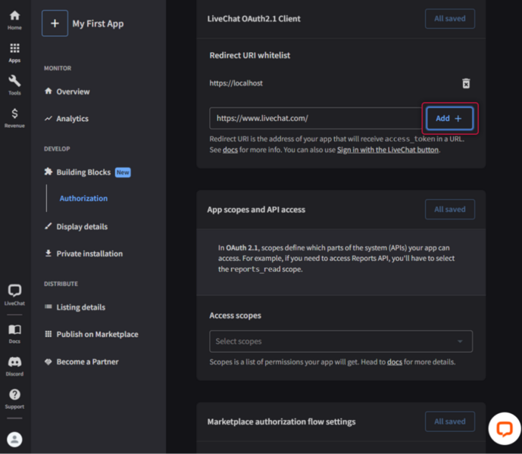
Task: Open Publish on Marketplace page
Action: (97, 334)
